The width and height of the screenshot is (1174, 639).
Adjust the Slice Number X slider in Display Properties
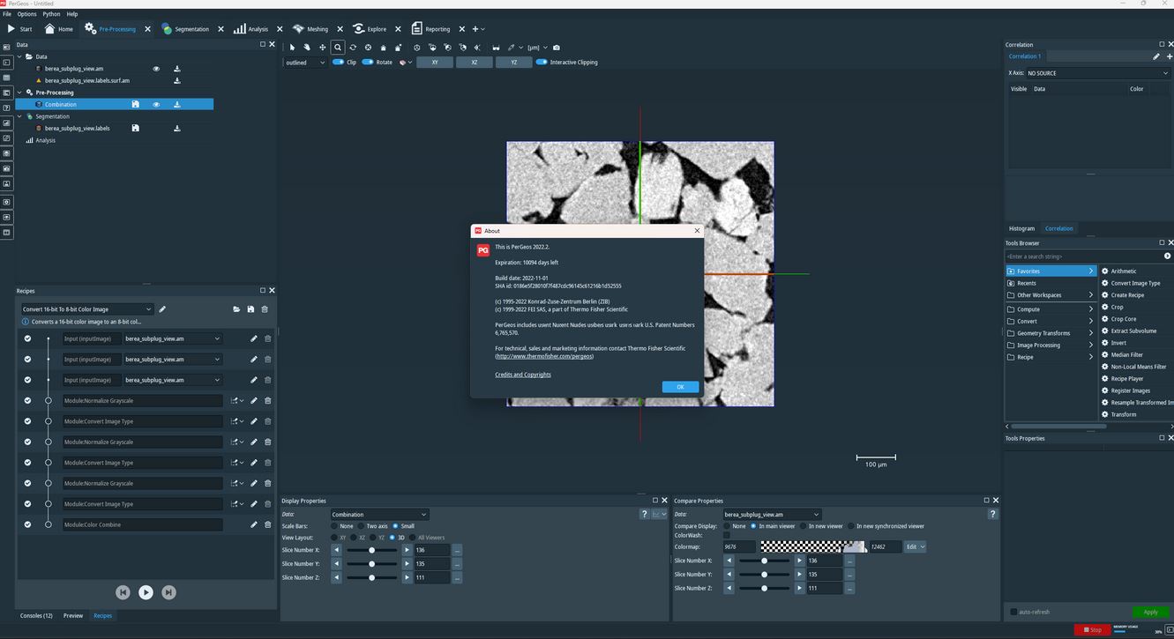coord(371,550)
